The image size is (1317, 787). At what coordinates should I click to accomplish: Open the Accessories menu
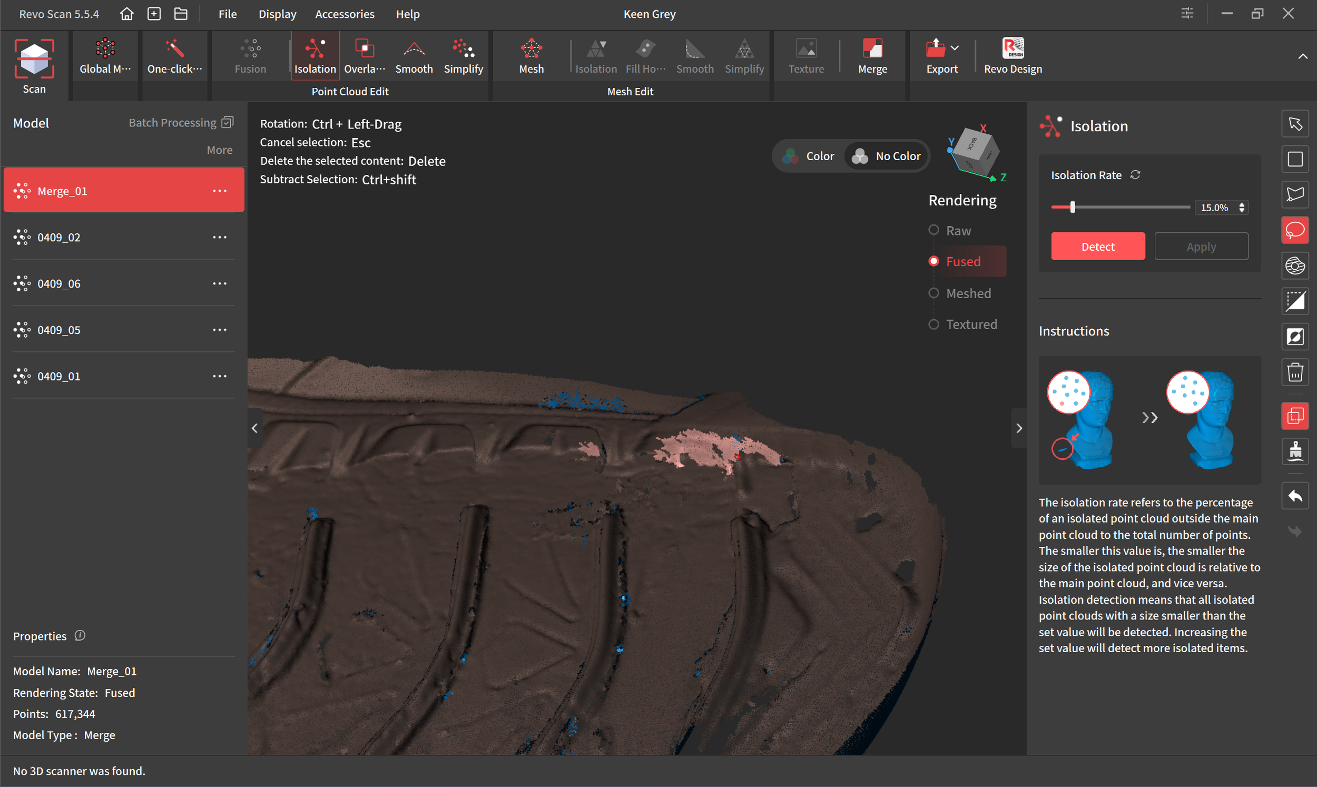[345, 14]
